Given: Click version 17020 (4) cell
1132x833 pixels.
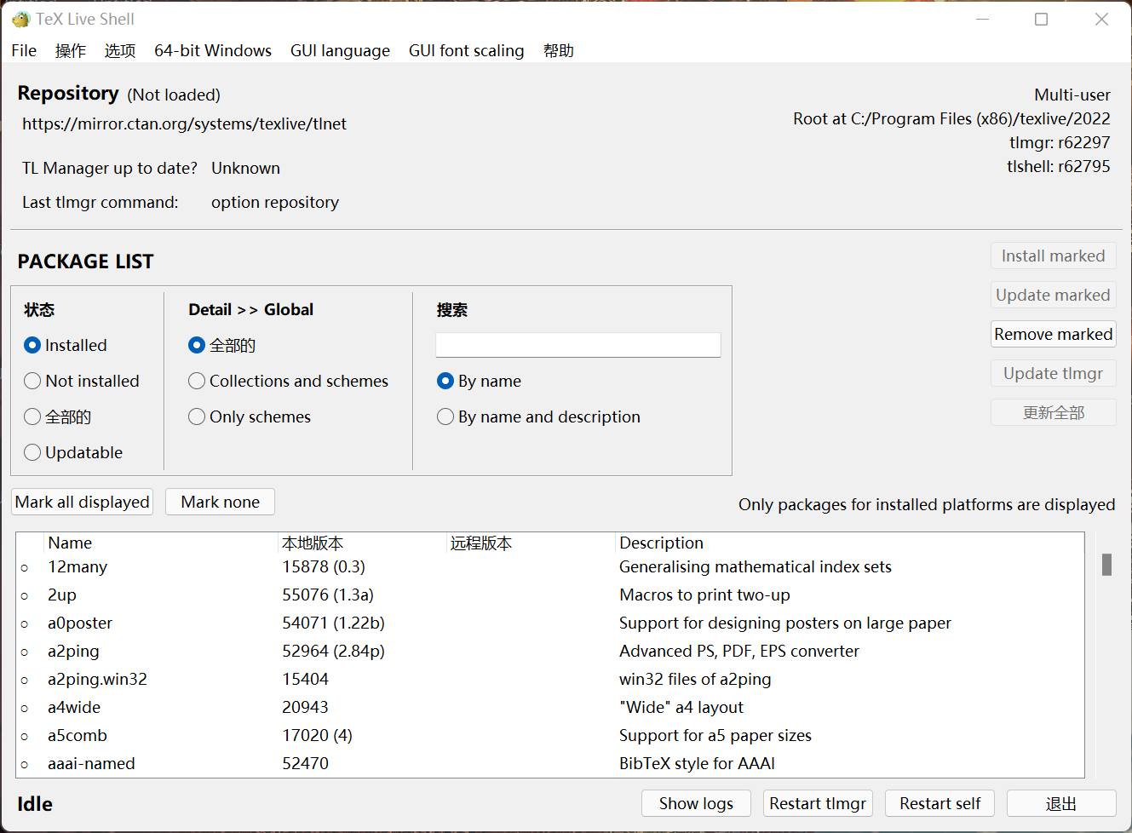Looking at the screenshot, I should 317,735.
